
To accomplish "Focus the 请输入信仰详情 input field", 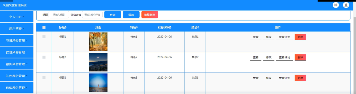I will click(x=92, y=15).
